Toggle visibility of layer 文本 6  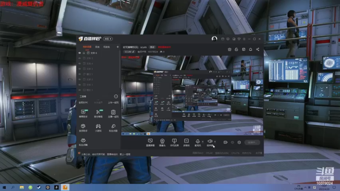click(x=79, y=53)
